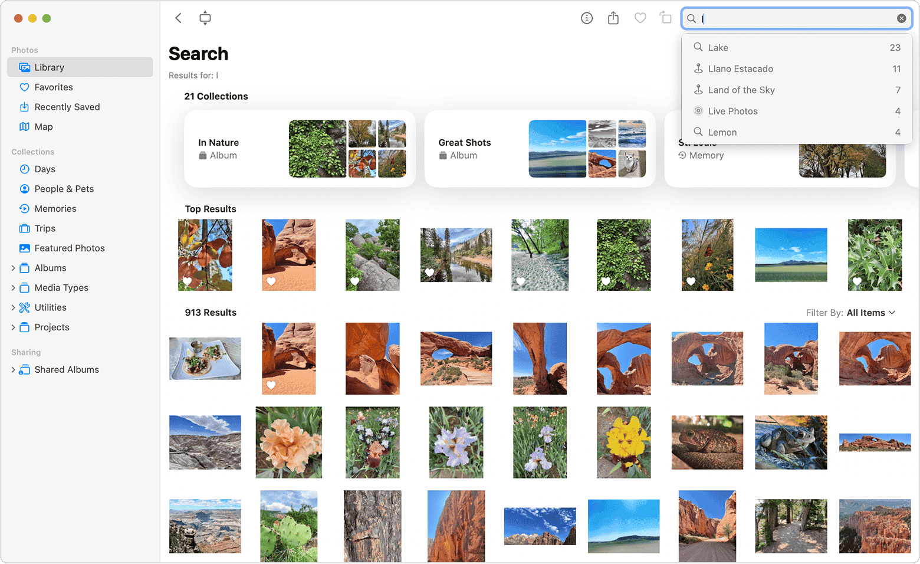Click the Favorite heart icon in the toolbar
This screenshot has width=920, height=564.
click(x=640, y=18)
